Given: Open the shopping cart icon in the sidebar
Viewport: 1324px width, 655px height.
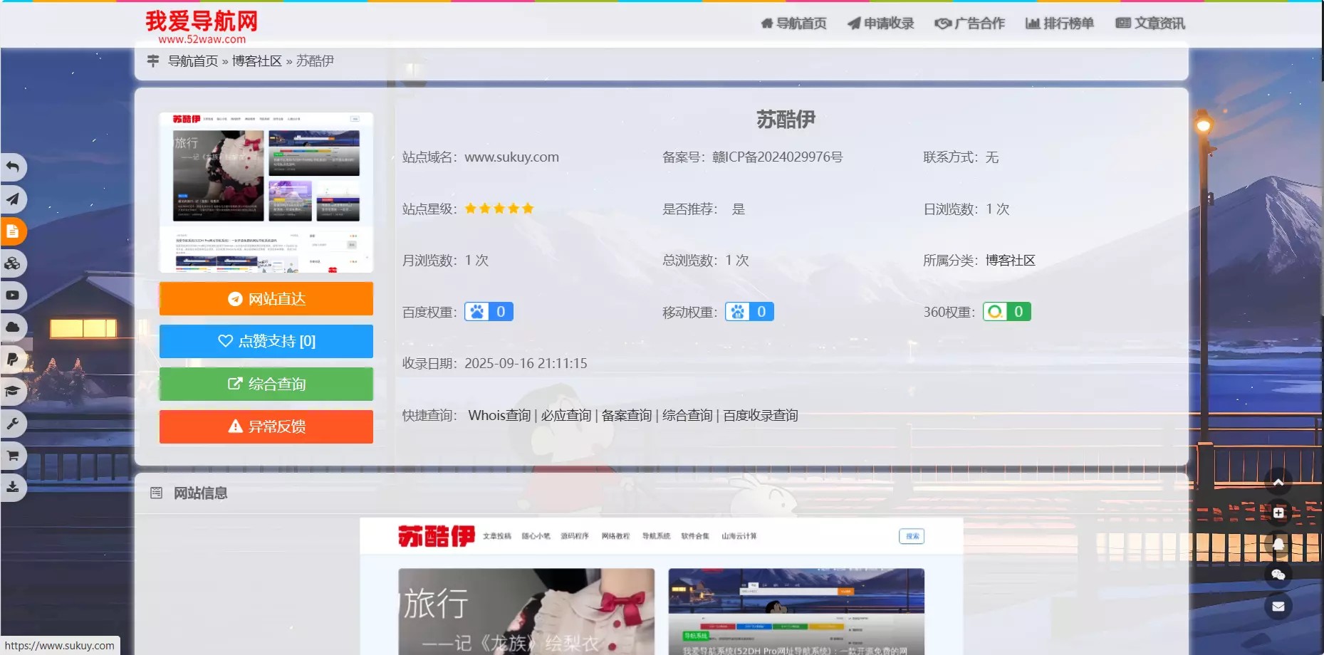Looking at the screenshot, I should (x=13, y=455).
